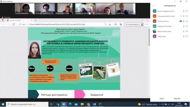Select Агрономія Admin video thumbnail

pos(85,9)
